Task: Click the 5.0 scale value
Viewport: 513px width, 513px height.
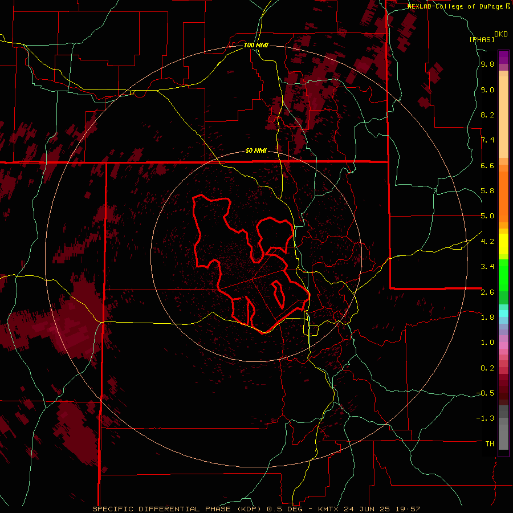Action: click(x=487, y=216)
